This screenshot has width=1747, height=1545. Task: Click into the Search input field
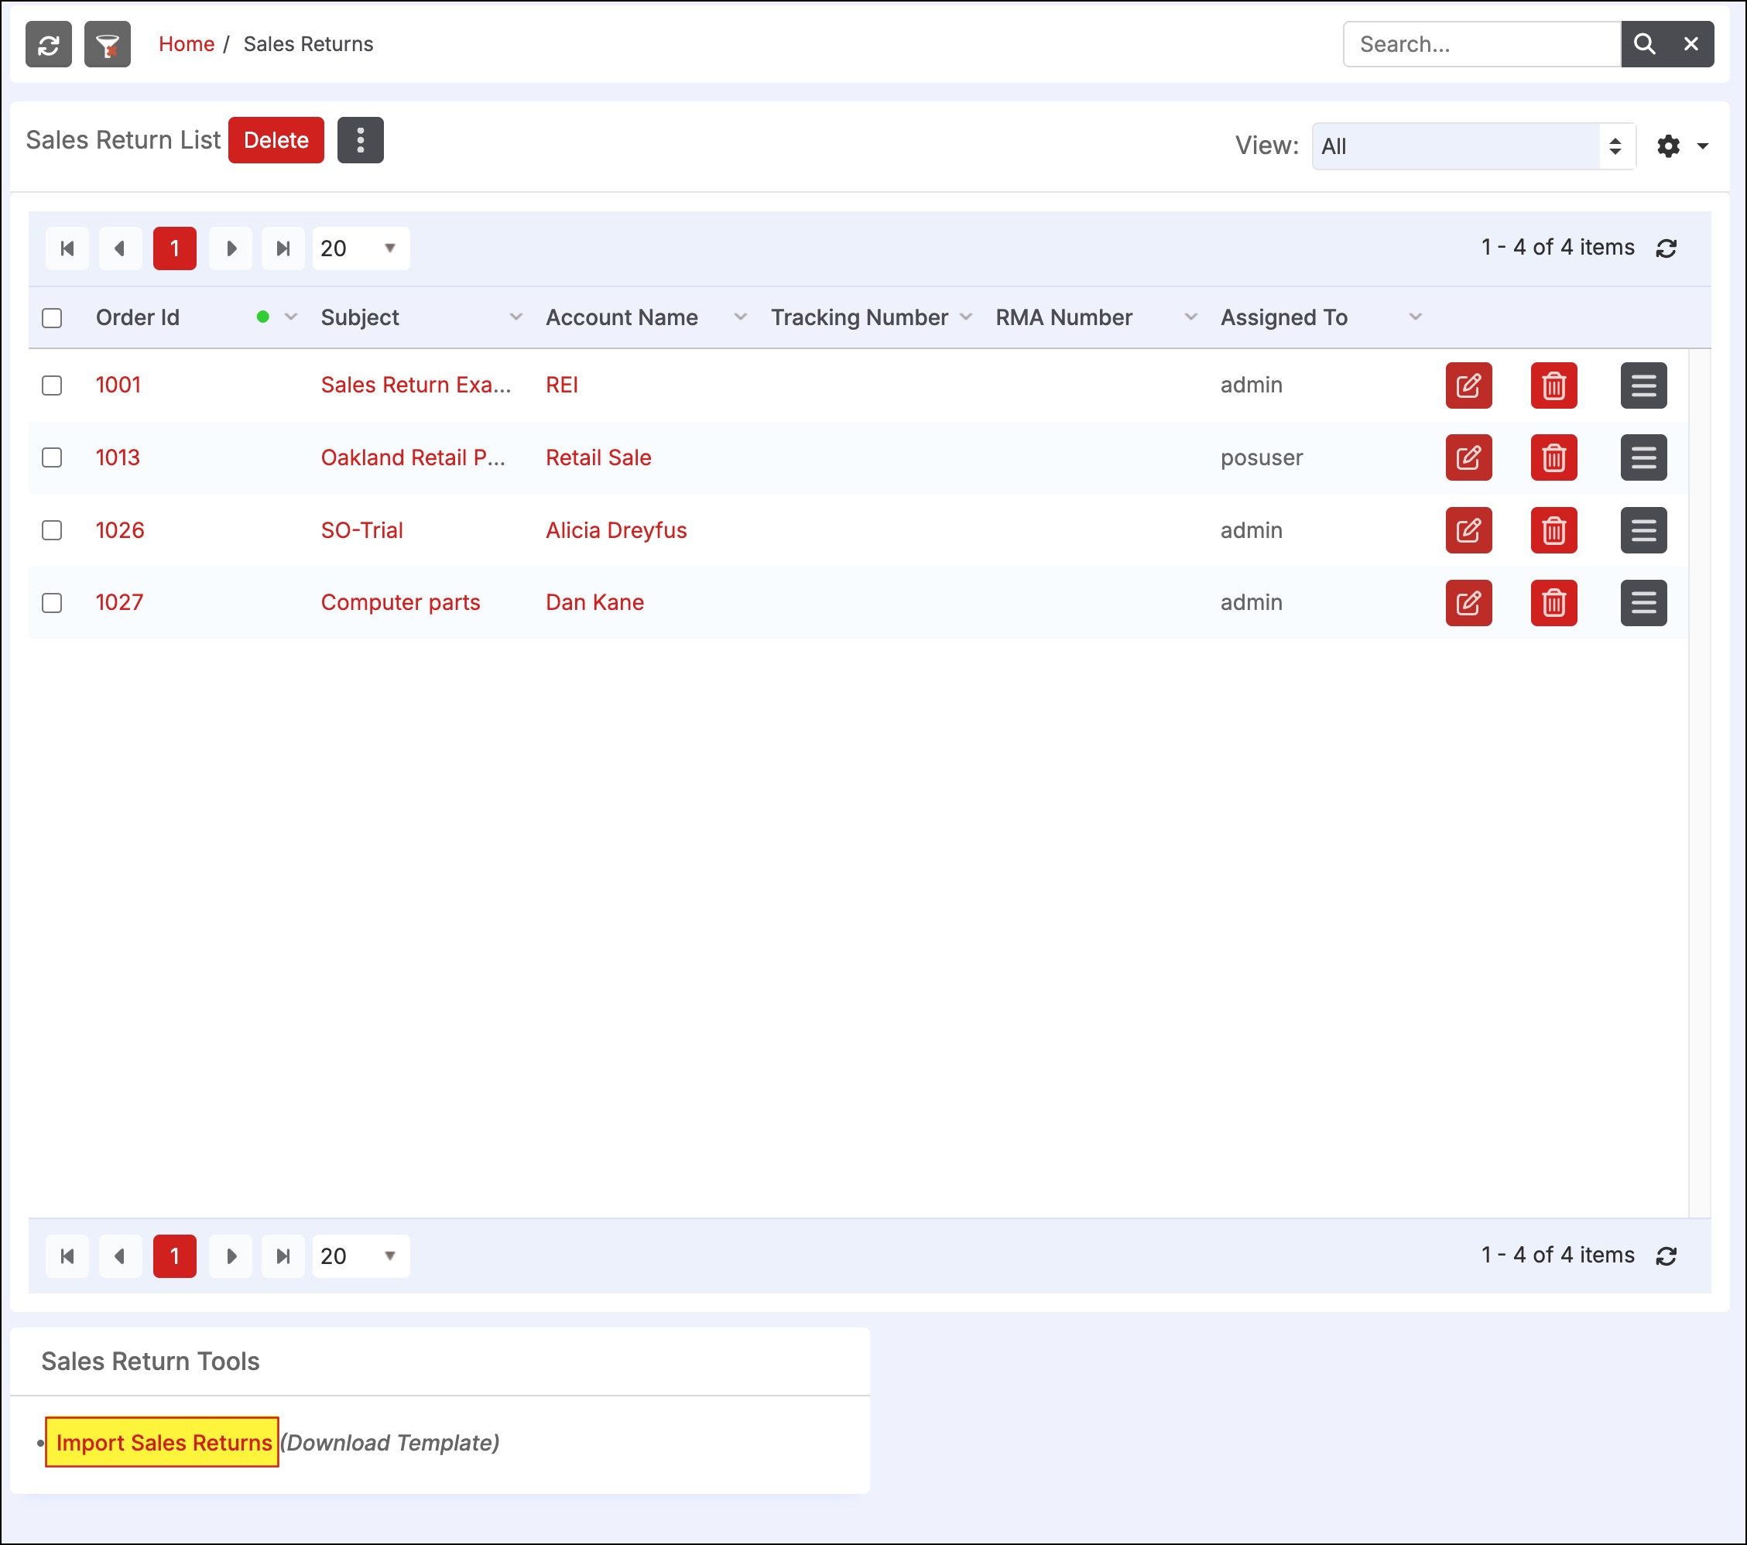[x=1482, y=44]
